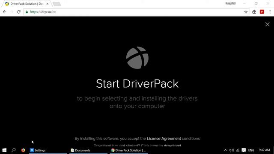Change ENG input language

click(251, 150)
